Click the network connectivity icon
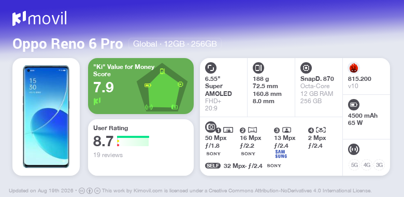This screenshot has width=404, height=197. coord(354,149)
